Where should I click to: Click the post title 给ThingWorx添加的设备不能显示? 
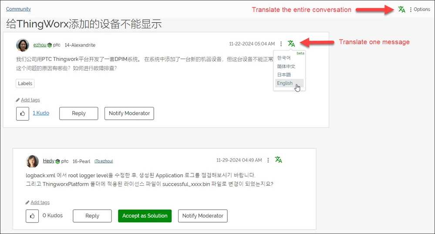click(84, 24)
